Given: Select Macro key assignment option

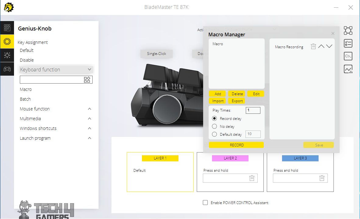Looking at the screenshot, I should [26, 89].
